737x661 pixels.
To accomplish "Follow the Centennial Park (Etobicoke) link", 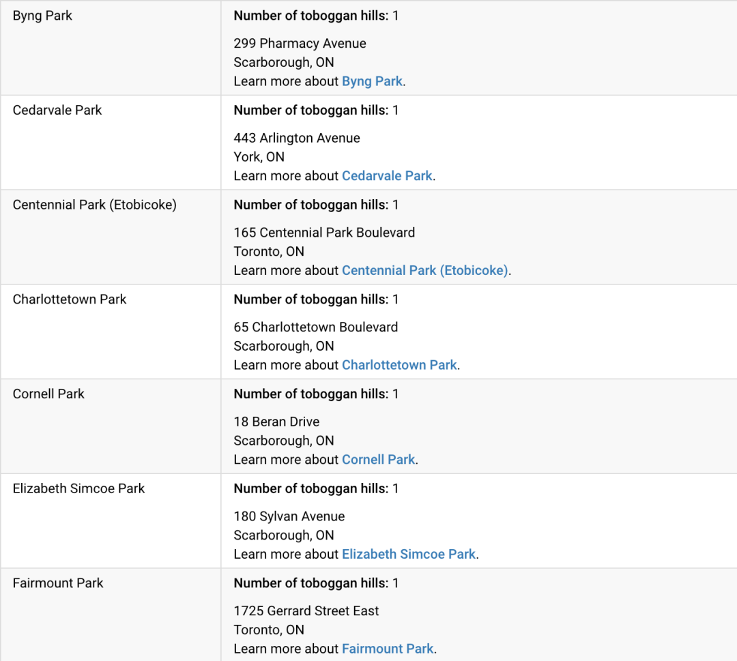I will pos(425,271).
